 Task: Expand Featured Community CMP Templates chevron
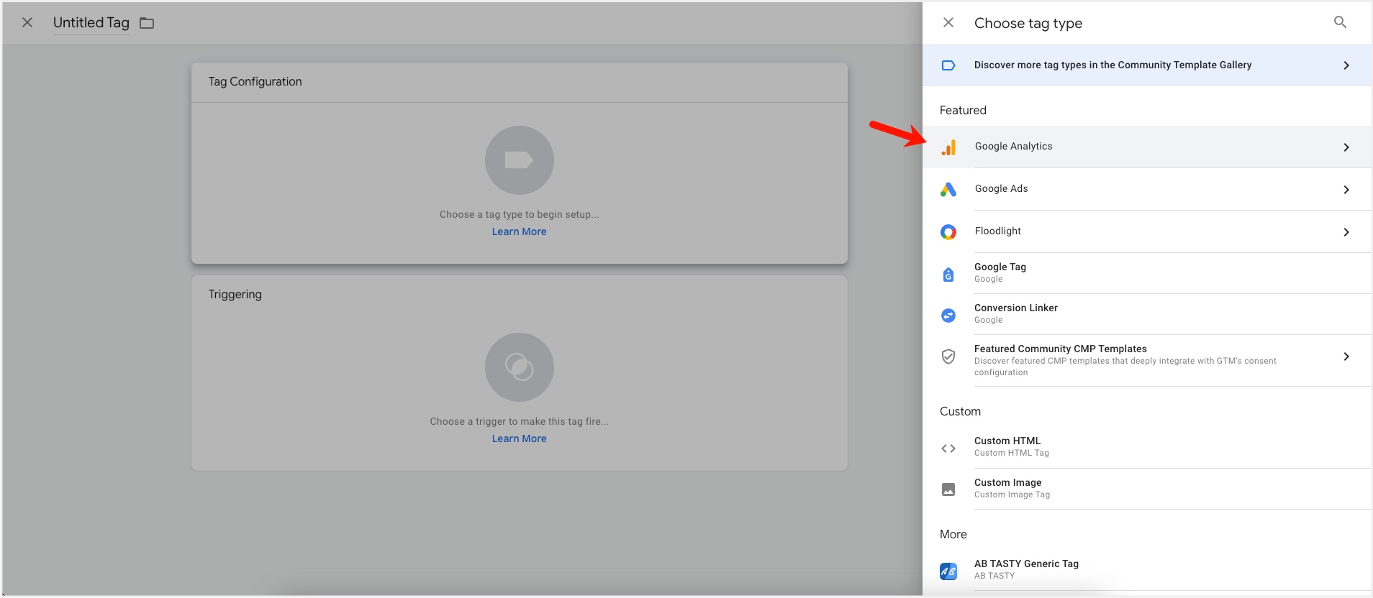coord(1346,356)
